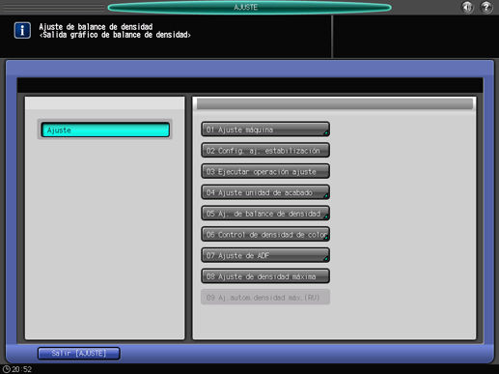Select the Ajuste item in left panel

pos(105,129)
